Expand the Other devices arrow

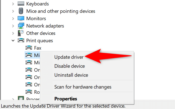(13, 33)
